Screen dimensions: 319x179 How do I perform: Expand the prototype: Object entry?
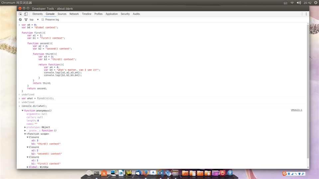click(x=25, y=127)
